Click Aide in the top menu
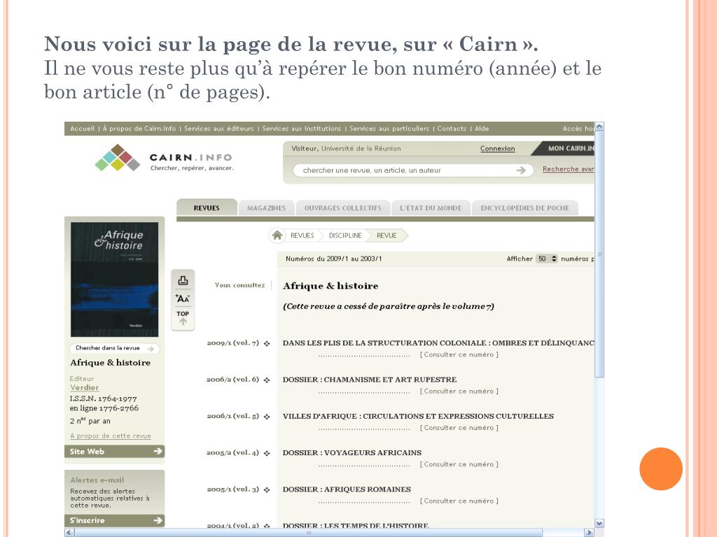 pyautogui.click(x=482, y=129)
